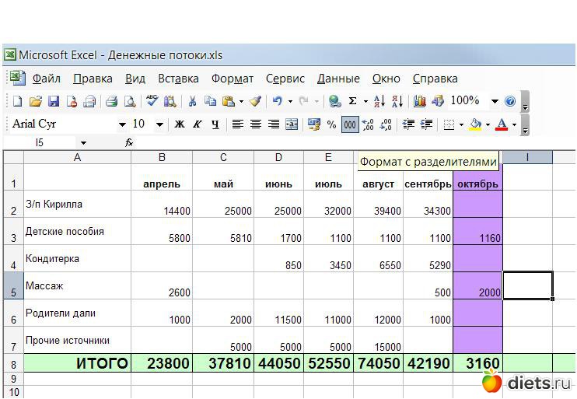577x399 pixels.
Task: Click the percent style button
Action: (x=332, y=124)
